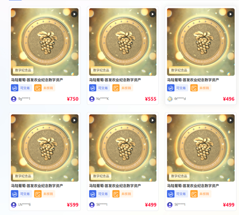
Task: Play video on the ¥599 card
Action: click(74, 120)
